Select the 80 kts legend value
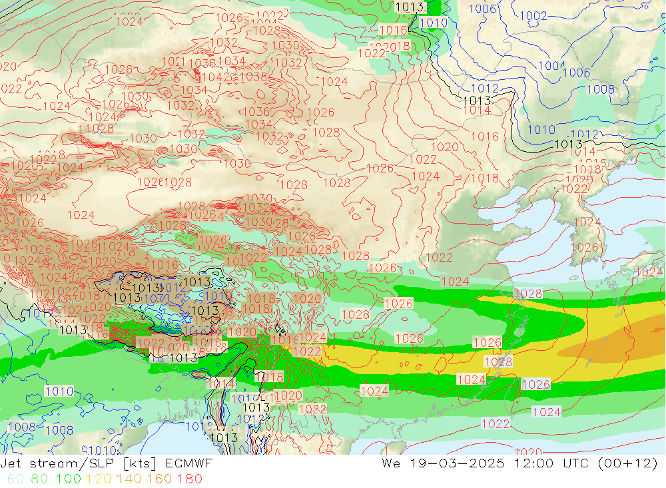 point(39,479)
